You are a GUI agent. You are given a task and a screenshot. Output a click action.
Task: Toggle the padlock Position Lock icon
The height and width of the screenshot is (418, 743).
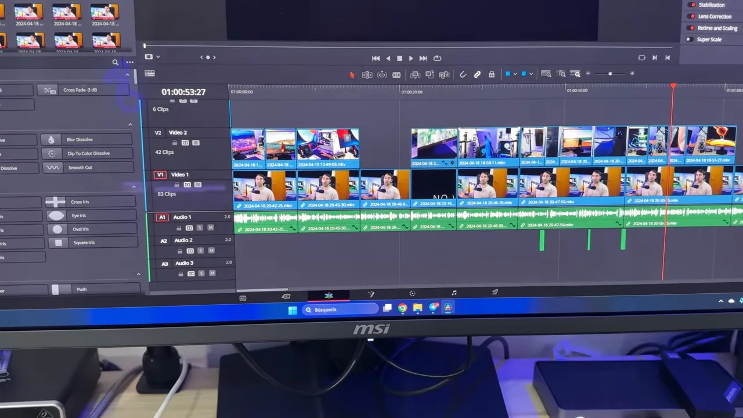coord(492,75)
